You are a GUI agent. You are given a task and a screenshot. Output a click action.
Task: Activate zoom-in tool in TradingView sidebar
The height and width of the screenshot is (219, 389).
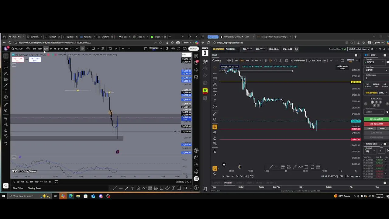point(6,111)
